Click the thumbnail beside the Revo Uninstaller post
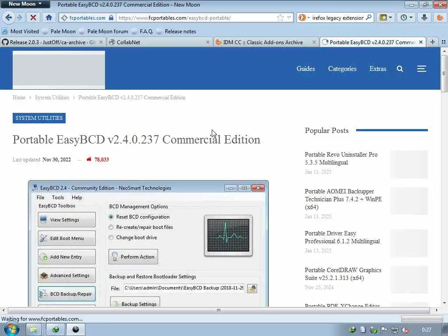 [x=409, y=164]
